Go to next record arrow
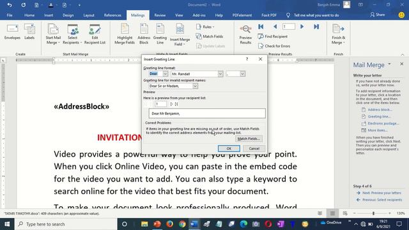Screen dimensions: 409x230 [302, 27]
